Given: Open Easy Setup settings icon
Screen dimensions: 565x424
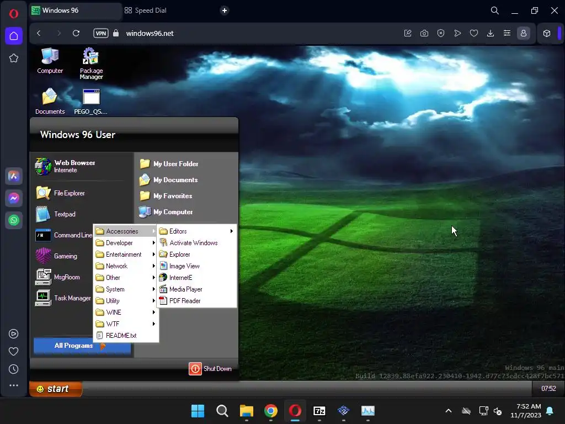Looking at the screenshot, I should click(507, 33).
